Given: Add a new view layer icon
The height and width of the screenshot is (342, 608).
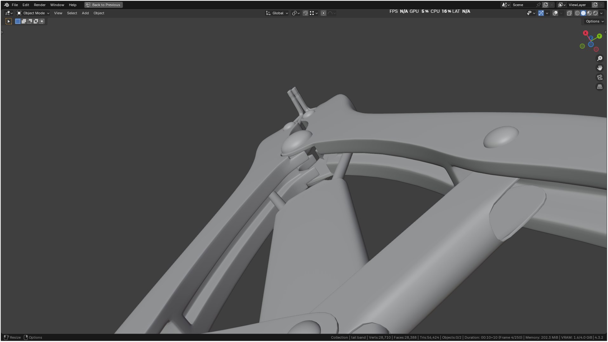Looking at the screenshot, I should pyautogui.click(x=595, y=5).
